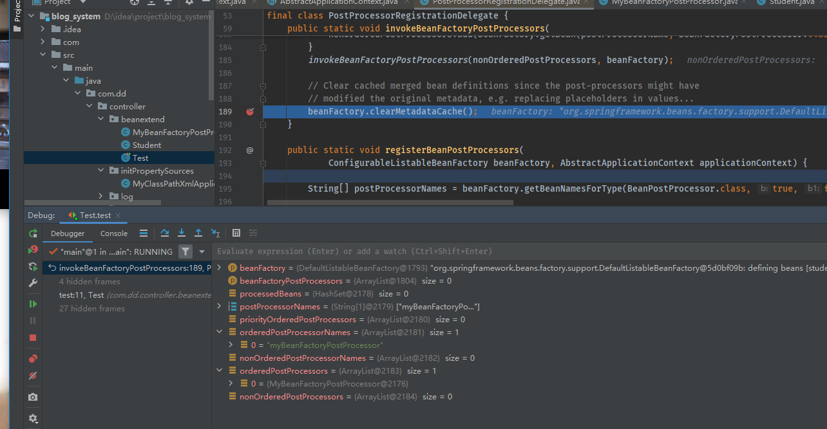Viewport: 827px width, 429px height.
Task: Click the update running application icon
Action: (33, 267)
